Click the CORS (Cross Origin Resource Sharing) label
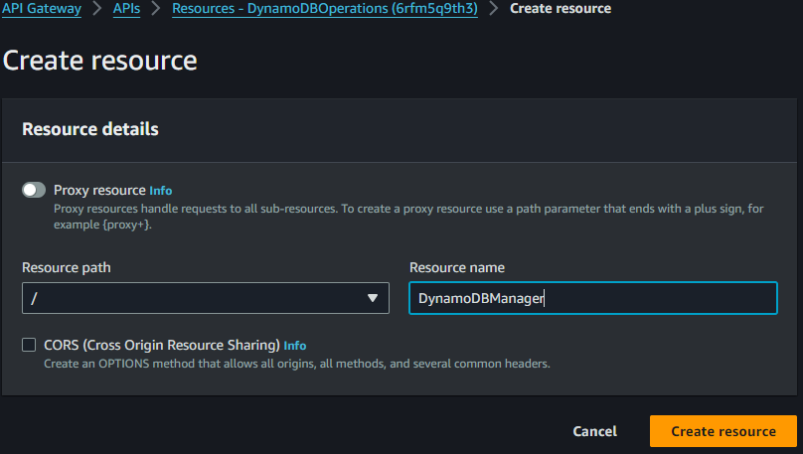This screenshot has height=454, width=803. coord(162,345)
